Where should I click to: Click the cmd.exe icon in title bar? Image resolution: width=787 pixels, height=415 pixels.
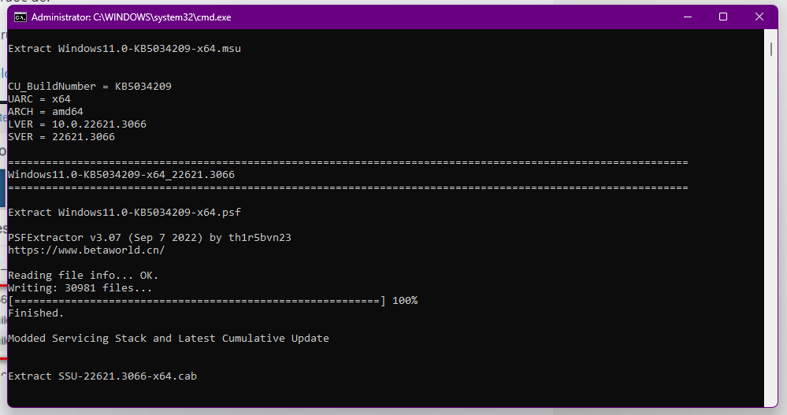(x=20, y=17)
